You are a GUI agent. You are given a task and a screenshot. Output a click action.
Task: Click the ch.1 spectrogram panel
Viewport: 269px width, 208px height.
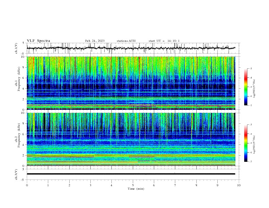131,83
